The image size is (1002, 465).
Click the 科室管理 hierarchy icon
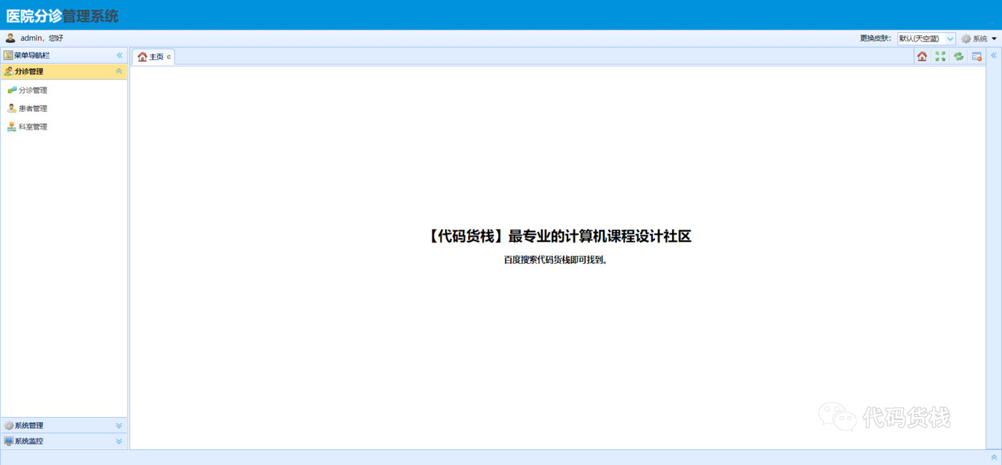12,127
